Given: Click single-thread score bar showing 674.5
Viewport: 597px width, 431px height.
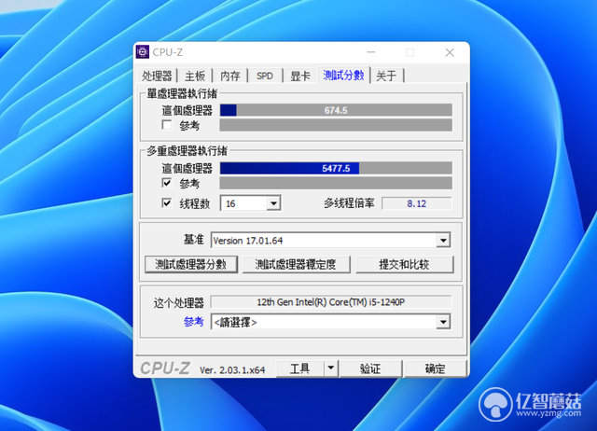Looking at the screenshot, I should [336, 110].
